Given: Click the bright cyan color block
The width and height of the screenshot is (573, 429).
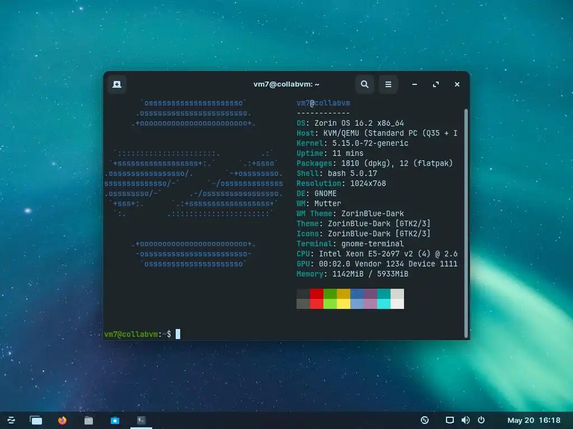Looking at the screenshot, I should (384, 304).
